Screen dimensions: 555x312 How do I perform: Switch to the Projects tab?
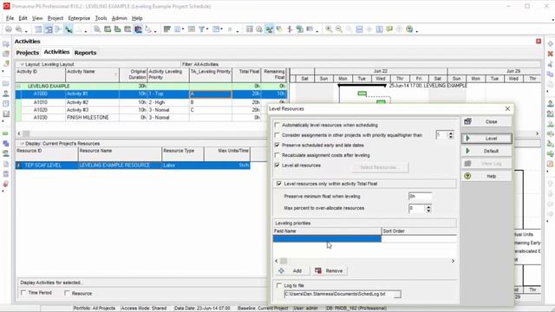click(27, 53)
